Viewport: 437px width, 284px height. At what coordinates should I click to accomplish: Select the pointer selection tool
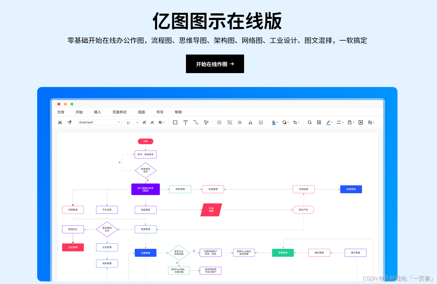(x=206, y=122)
